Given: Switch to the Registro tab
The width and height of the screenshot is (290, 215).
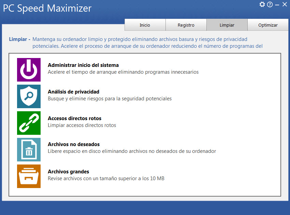Looking at the screenshot, I should (x=186, y=25).
